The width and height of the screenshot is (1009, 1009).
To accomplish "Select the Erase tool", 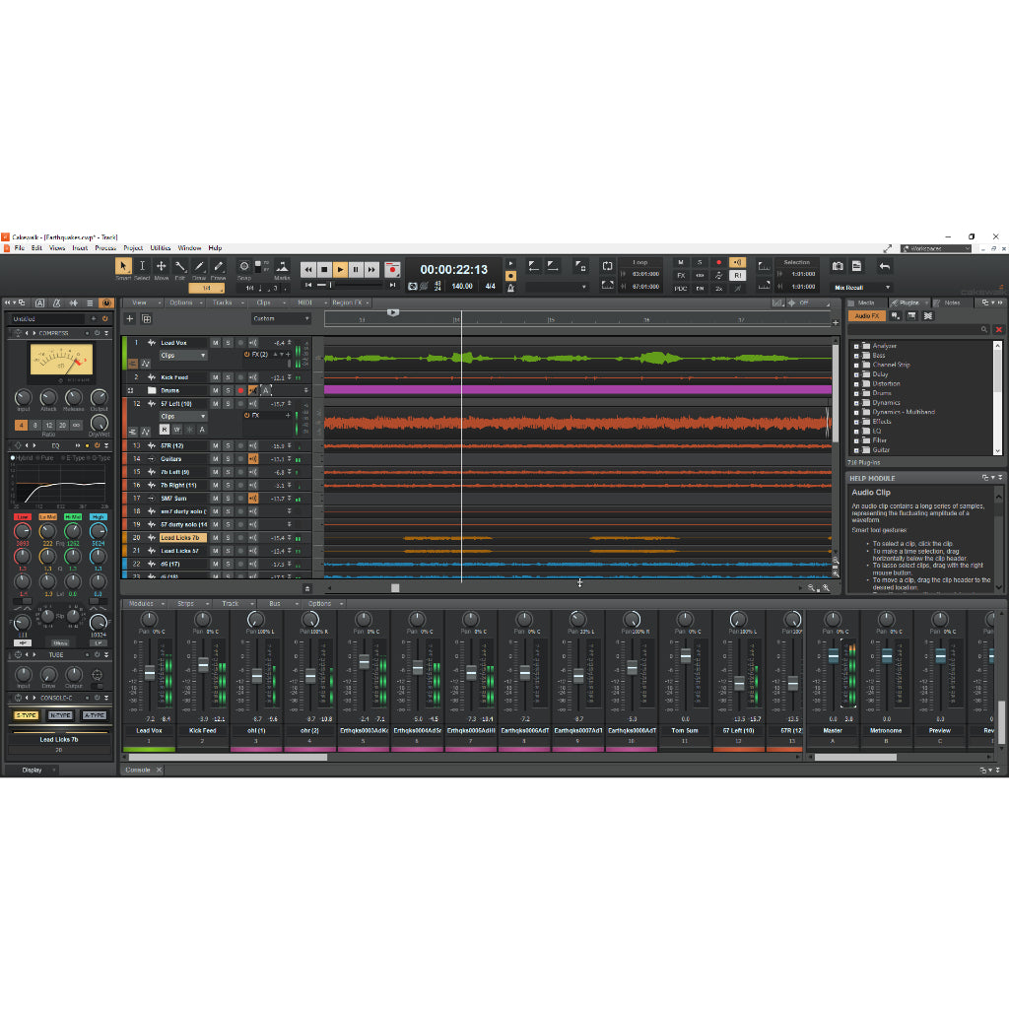I will [219, 266].
